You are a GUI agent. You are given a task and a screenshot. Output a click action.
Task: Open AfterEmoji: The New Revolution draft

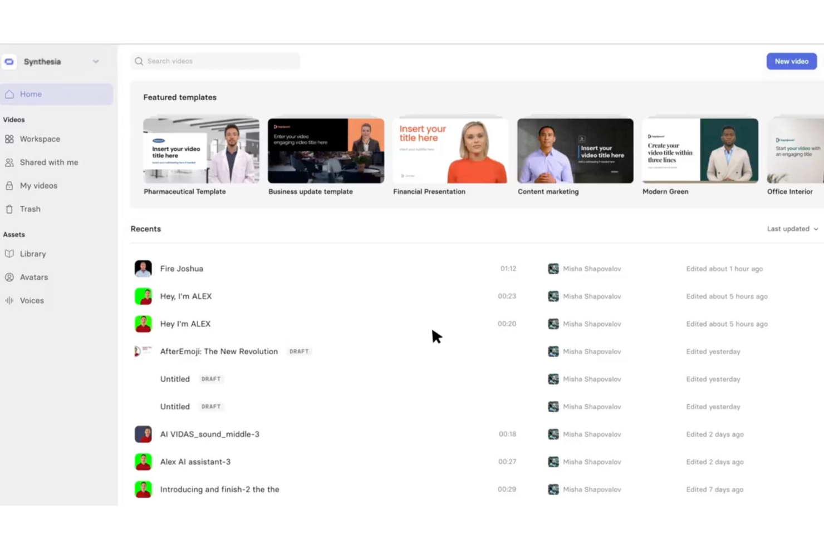click(219, 352)
